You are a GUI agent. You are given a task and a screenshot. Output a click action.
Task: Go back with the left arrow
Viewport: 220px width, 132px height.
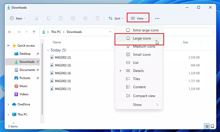(x=10, y=32)
